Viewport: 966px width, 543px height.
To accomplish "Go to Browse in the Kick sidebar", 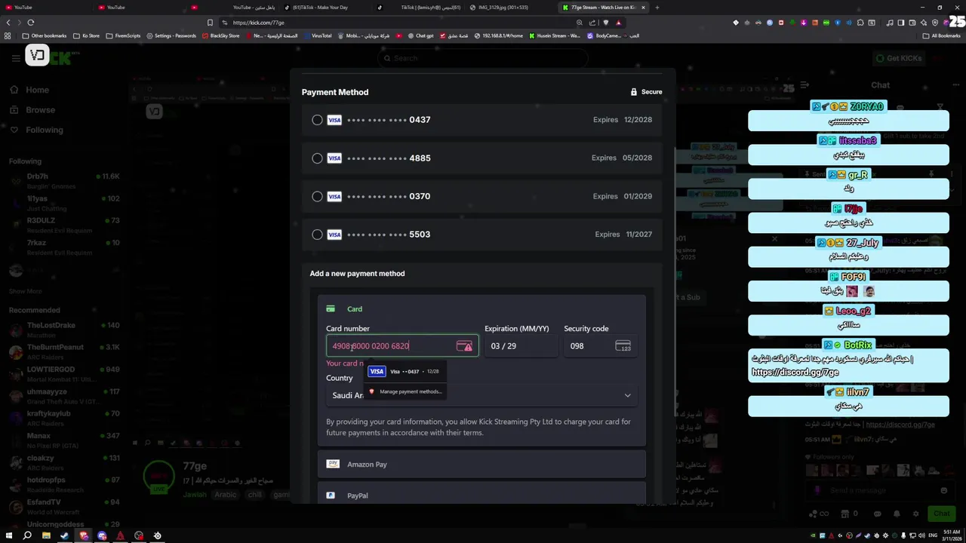I will click(x=33, y=110).
